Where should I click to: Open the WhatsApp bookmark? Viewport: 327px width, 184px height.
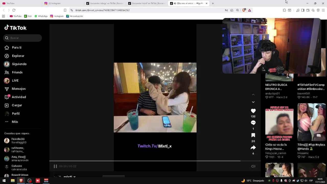coord(41,16)
